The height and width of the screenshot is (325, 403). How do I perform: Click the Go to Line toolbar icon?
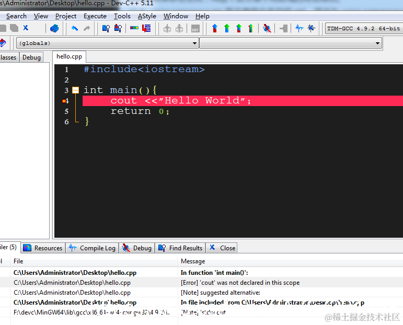click(146, 28)
